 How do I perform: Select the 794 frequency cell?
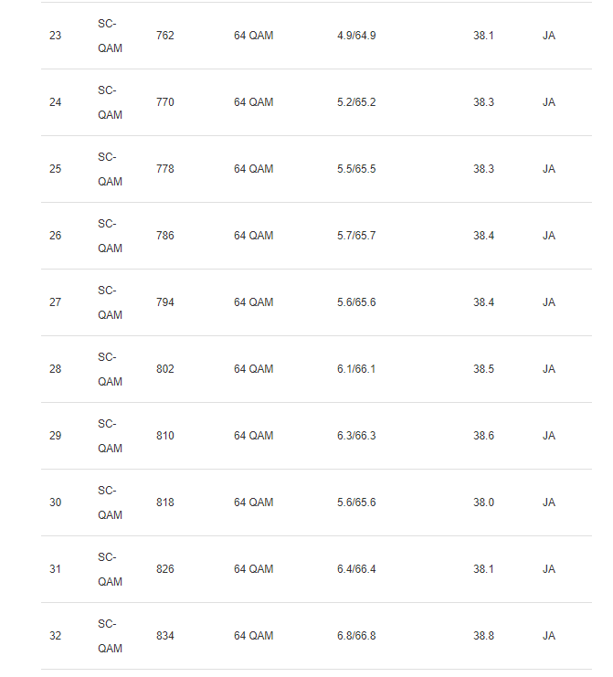pos(165,302)
